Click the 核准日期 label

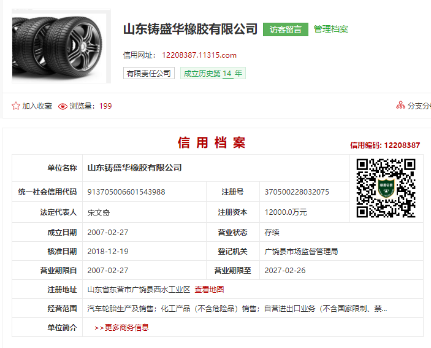pyautogui.click(x=62, y=252)
